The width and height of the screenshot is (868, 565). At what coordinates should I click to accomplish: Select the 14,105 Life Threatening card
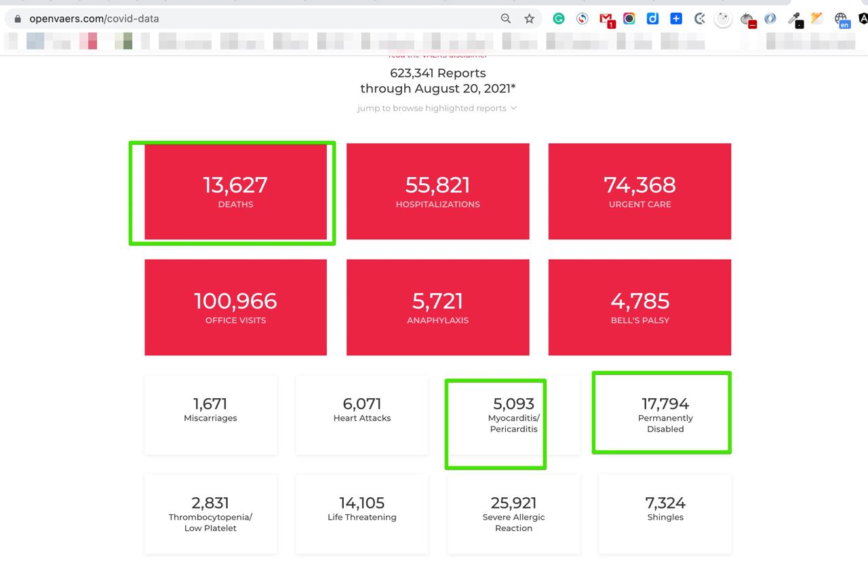click(362, 514)
